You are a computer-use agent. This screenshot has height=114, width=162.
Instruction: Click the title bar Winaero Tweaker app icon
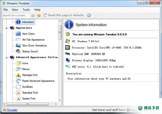(x=4, y=3)
